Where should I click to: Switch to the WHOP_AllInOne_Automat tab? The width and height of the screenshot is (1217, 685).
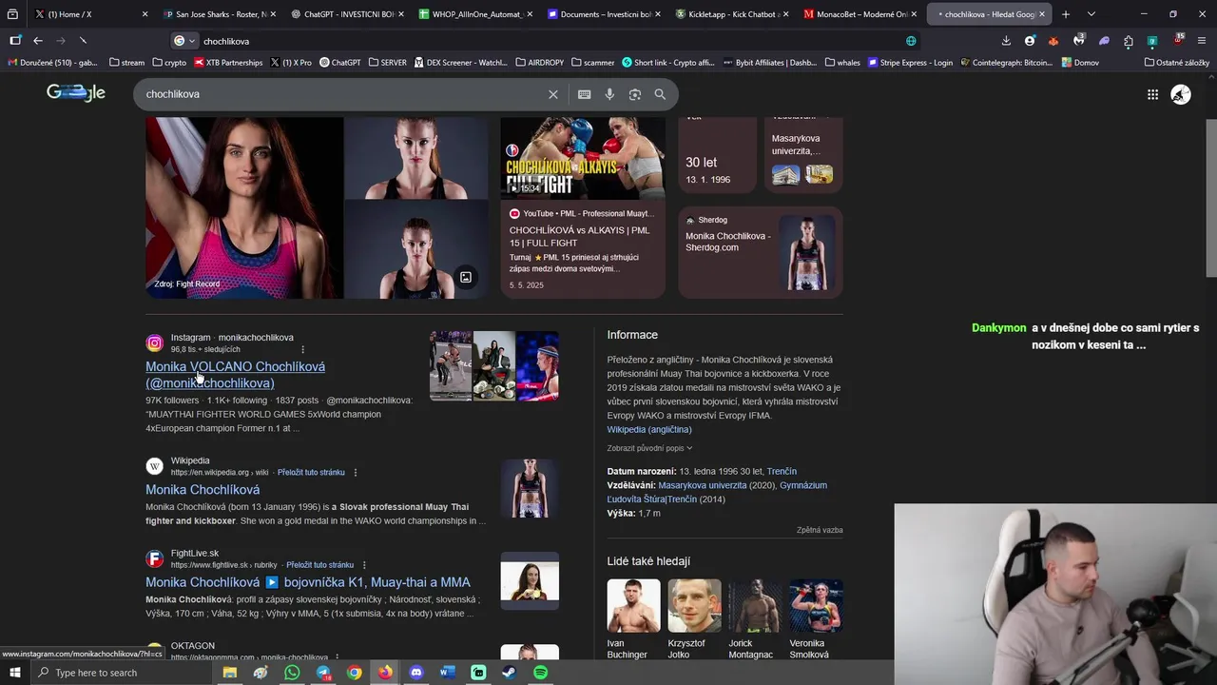pos(474,14)
